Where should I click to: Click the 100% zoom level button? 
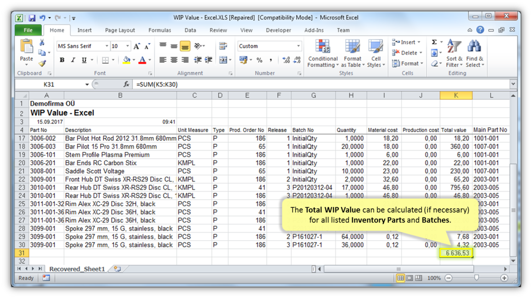(x=434, y=278)
